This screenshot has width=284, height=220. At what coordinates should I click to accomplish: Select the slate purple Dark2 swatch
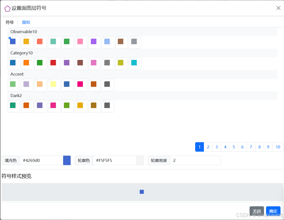(x=41, y=106)
